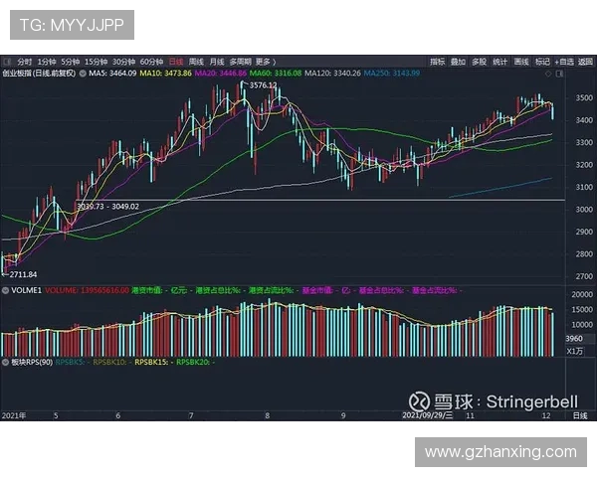The image size is (597, 477).
Task: Click the +自选 add to watchlist button
Action: click(x=565, y=61)
